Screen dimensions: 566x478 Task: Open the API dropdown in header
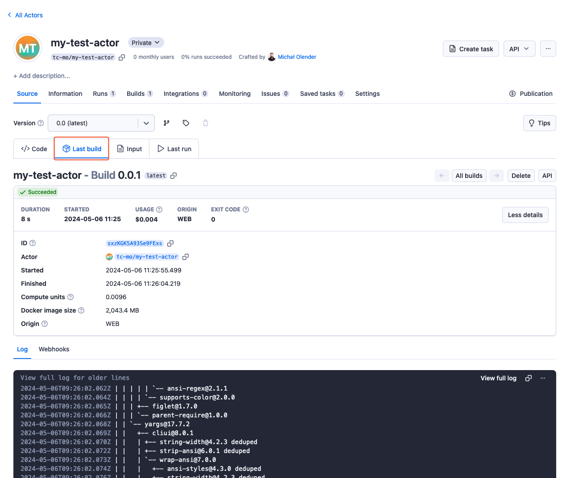tap(519, 49)
